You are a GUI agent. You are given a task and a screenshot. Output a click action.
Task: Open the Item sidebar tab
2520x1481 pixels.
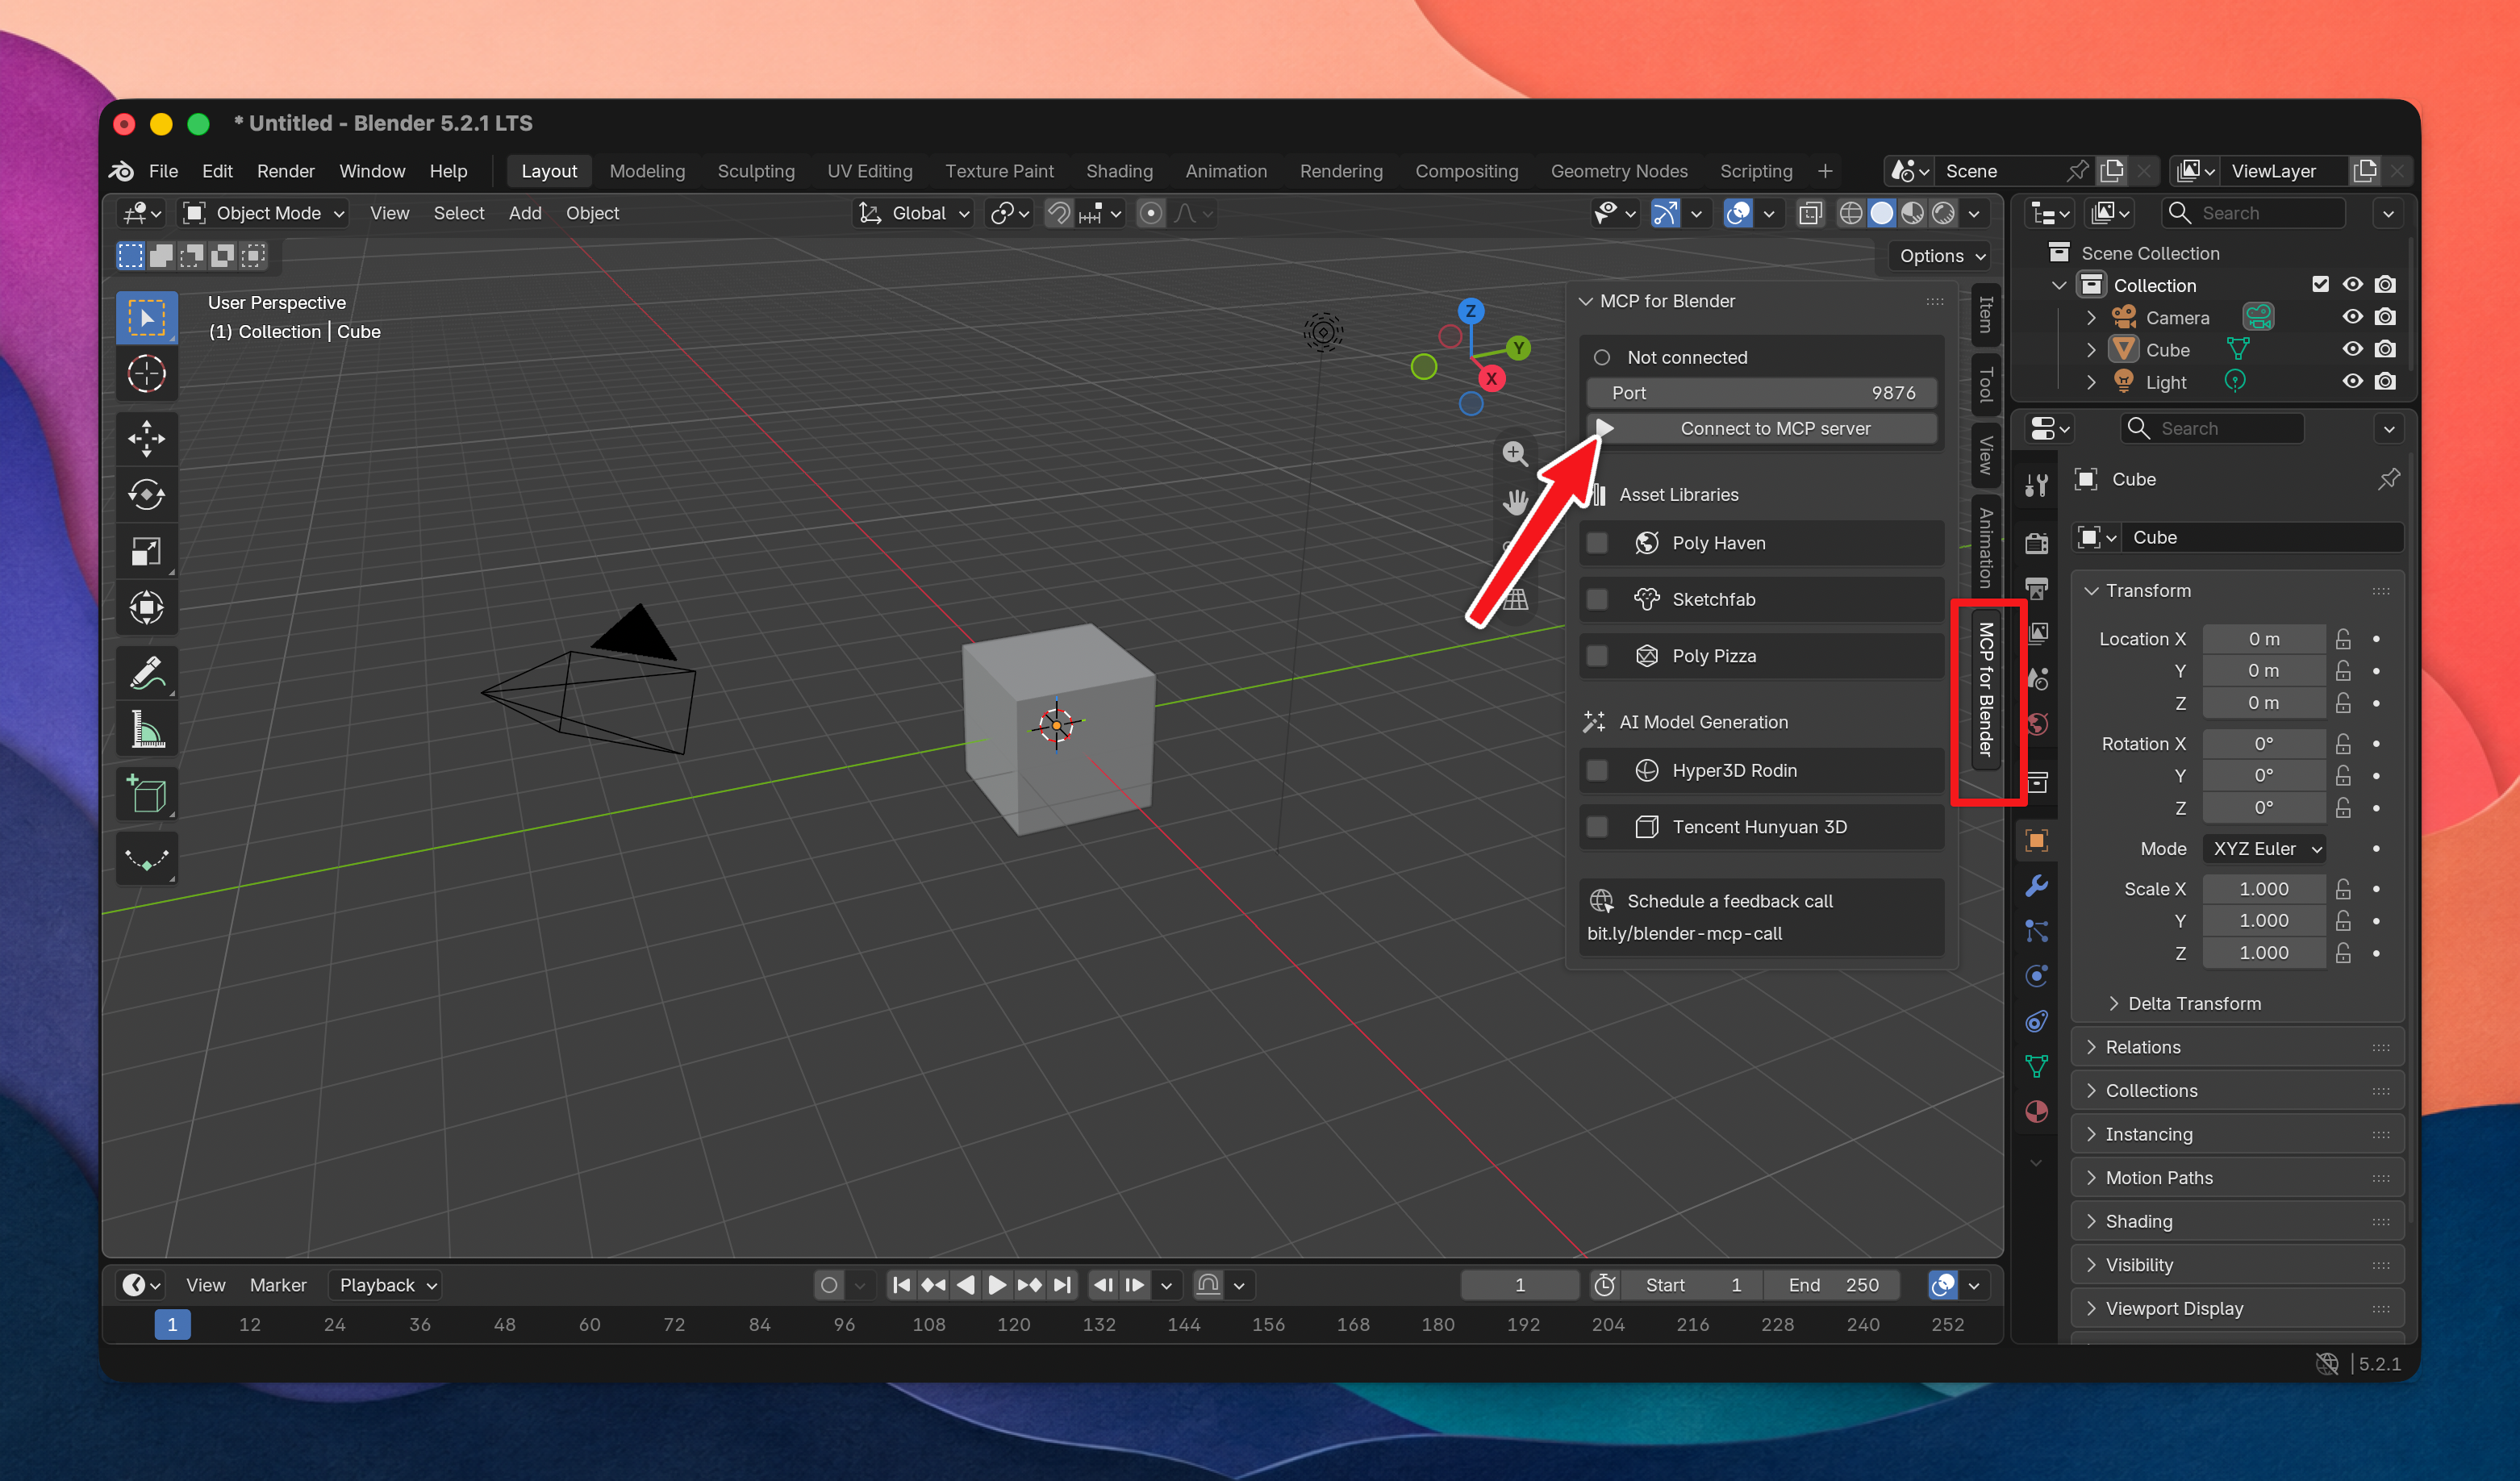pos(1985,315)
